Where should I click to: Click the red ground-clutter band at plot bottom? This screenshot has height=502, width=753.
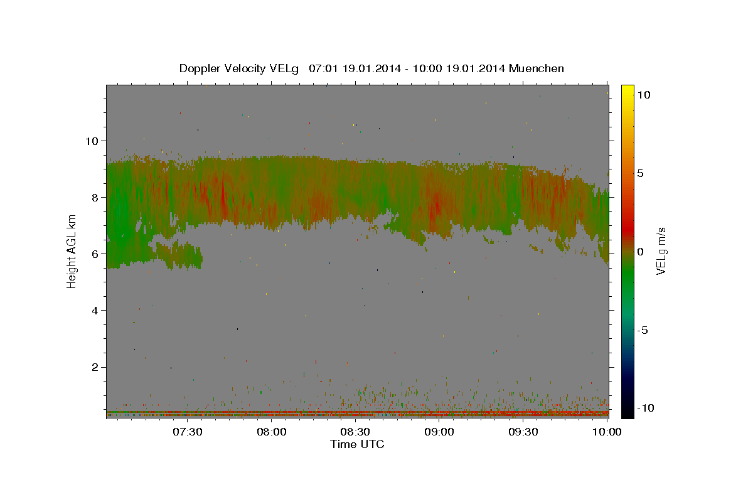[x=358, y=414]
